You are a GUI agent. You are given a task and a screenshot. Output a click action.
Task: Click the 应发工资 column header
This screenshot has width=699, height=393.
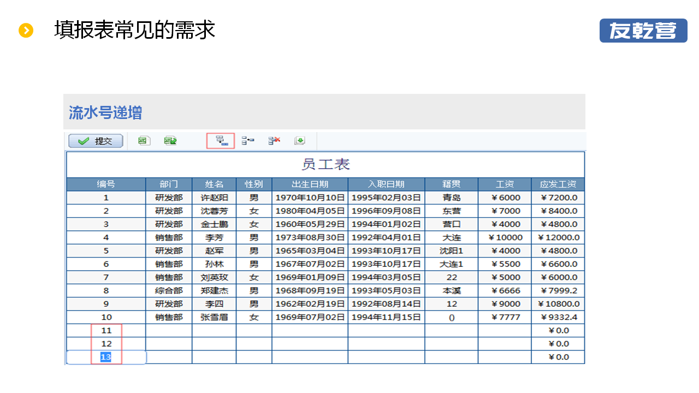[558, 184]
